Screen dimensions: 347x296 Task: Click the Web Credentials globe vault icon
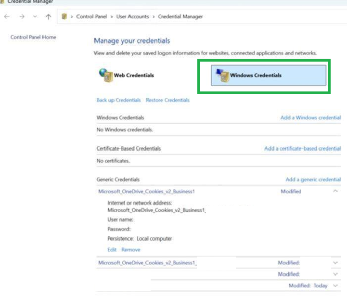coord(106,75)
